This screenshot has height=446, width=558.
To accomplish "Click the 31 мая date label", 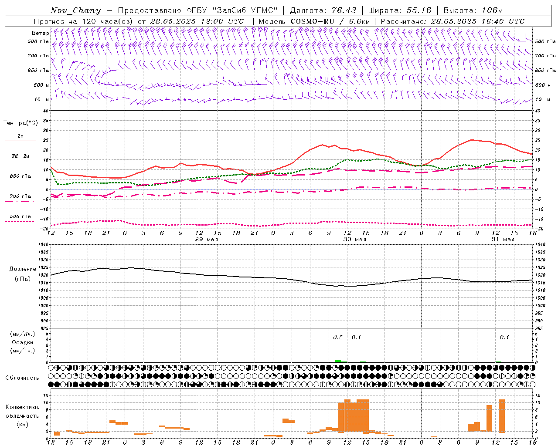I will point(503,240).
